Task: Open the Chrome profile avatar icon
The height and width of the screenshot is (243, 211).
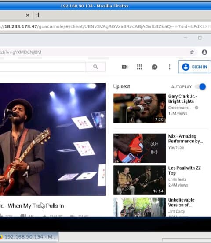Action: (204, 52)
